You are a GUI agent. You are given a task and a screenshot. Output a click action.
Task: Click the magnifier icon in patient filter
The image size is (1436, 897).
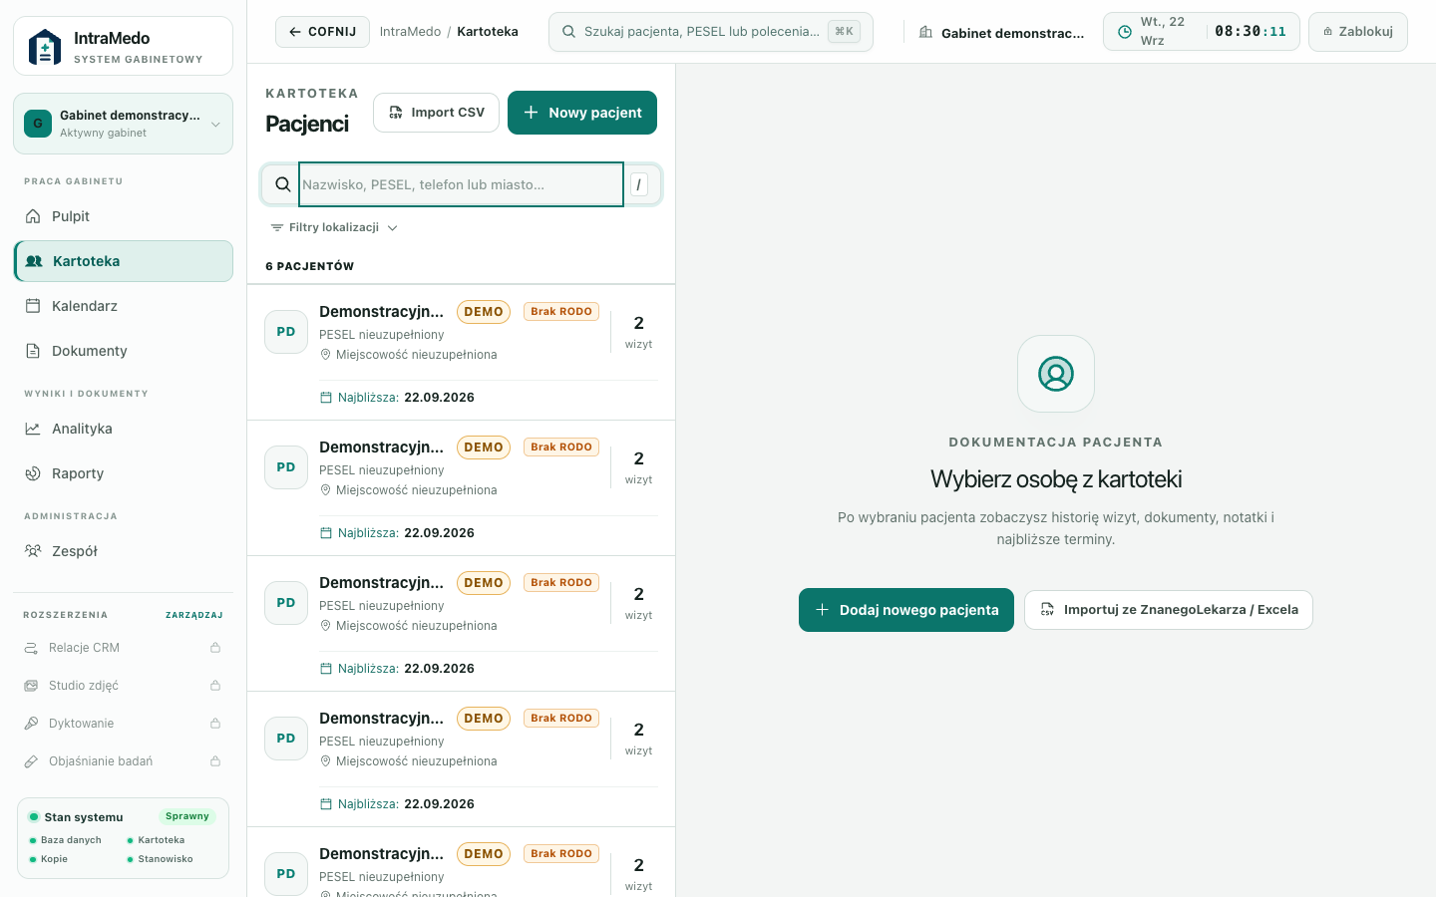(282, 184)
